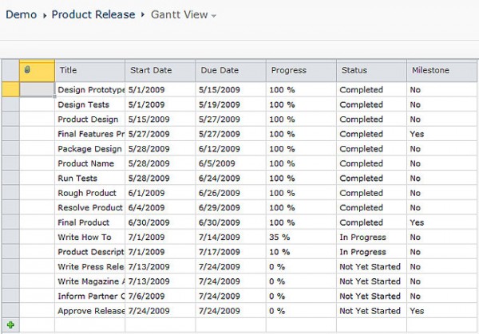Viewport: 479px width, 334px height.
Task: Select the row header for Approve Release
Action: (x=10, y=311)
